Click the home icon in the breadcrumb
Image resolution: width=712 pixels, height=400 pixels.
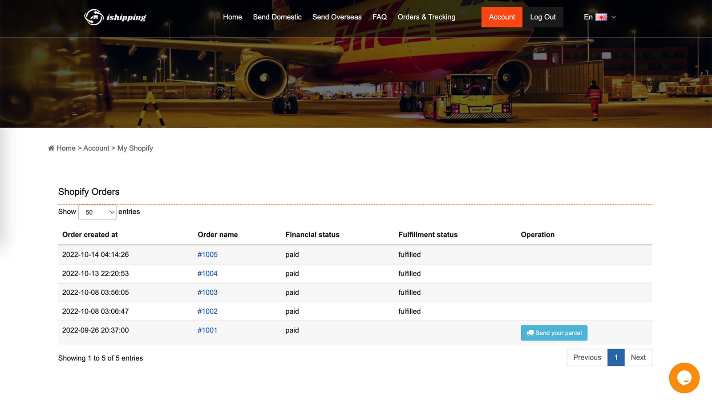(51, 148)
